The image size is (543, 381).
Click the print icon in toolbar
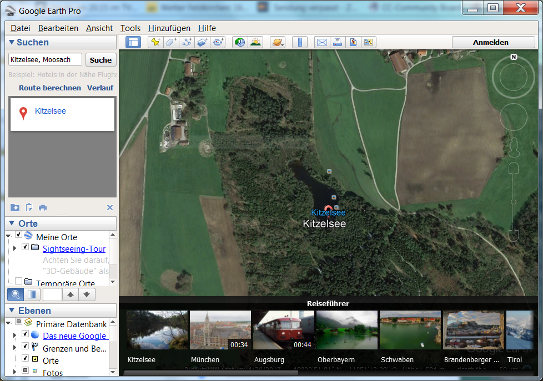[338, 42]
